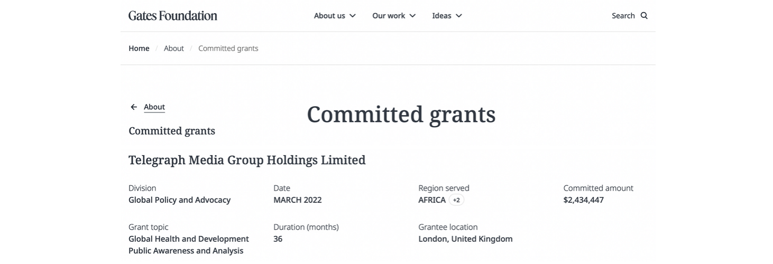773x264 pixels.
Task: Click the AFRICA region value
Action: click(431, 200)
